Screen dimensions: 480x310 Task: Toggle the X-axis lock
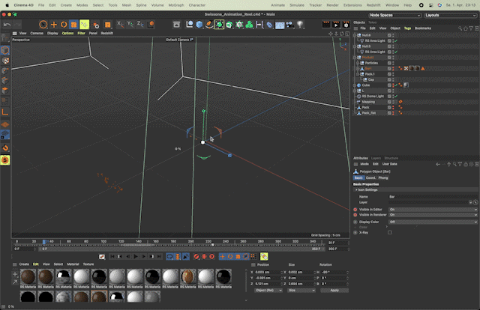coord(120,24)
